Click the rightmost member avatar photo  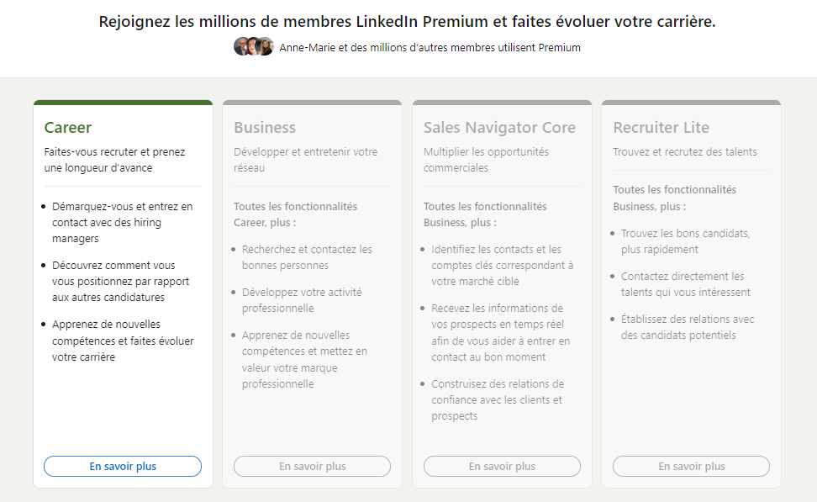coord(266,46)
